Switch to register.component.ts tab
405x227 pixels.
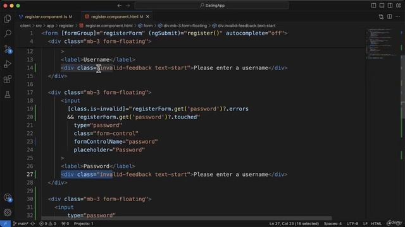point(46,17)
